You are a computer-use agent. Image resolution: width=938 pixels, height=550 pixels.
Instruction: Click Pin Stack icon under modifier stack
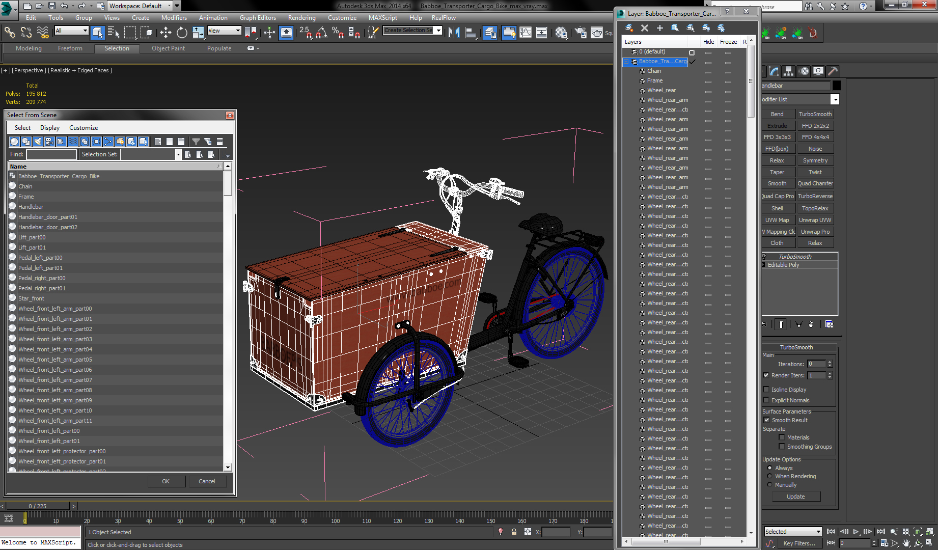764,324
